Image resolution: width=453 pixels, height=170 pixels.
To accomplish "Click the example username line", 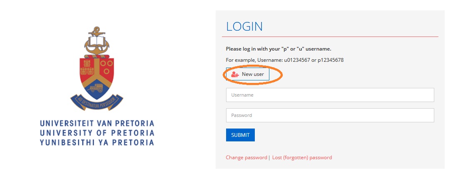I will (284, 60).
